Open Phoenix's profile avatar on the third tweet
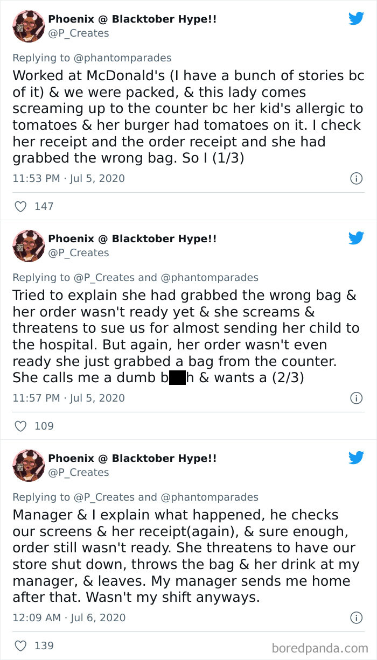The height and width of the screenshot is (660, 377). (x=28, y=466)
